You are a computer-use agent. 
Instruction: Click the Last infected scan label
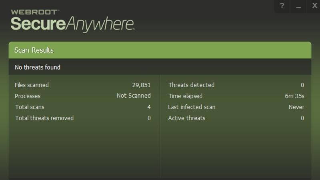(x=192, y=107)
